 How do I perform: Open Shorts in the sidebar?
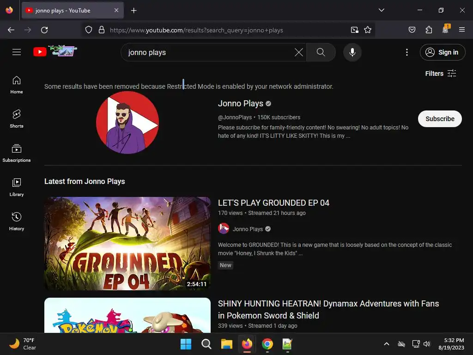pos(17,119)
